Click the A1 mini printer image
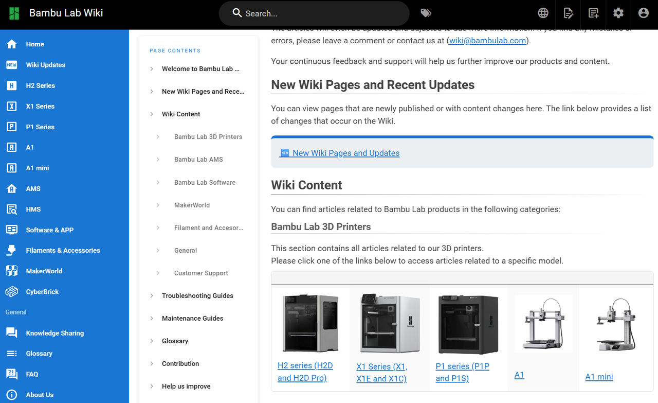The height and width of the screenshot is (403, 658). pyautogui.click(x=616, y=324)
